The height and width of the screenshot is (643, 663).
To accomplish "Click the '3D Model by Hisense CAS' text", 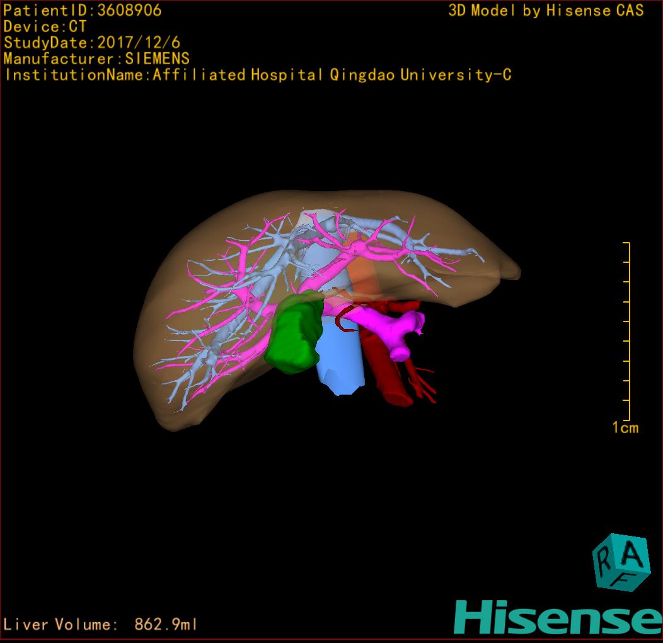I will [x=546, y=11].
